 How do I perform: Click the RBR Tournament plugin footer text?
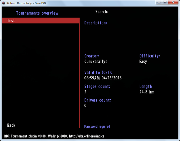(54, 136)
